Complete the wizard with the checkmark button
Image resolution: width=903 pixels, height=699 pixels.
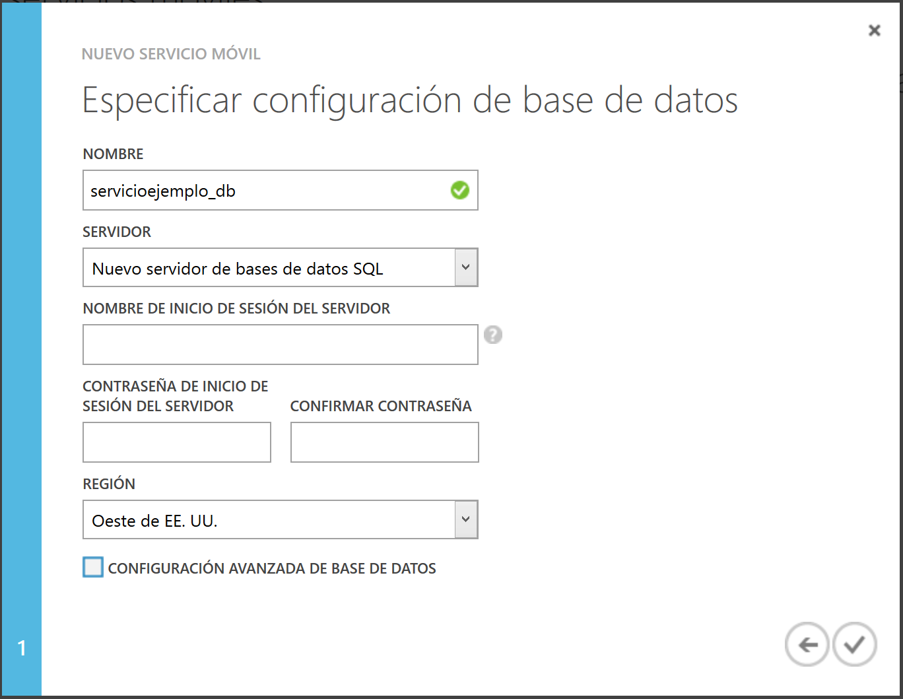854,644
